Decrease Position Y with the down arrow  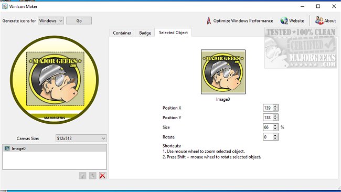coord(275,119)
